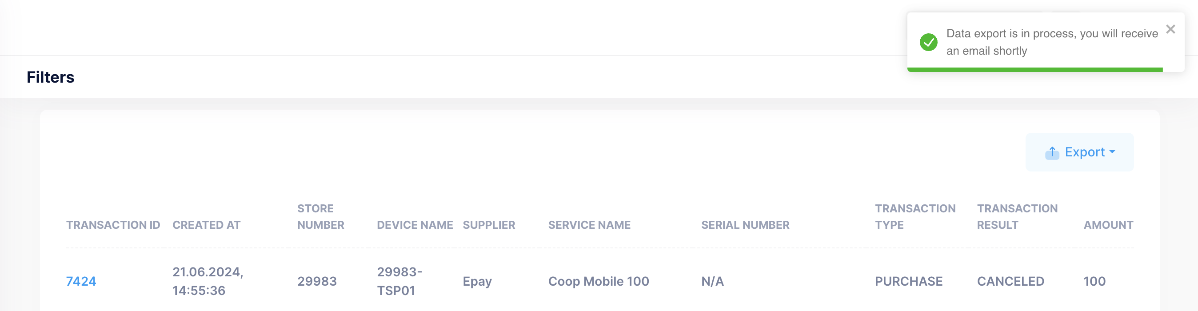Open the Export button menu

click(1079, 152)
